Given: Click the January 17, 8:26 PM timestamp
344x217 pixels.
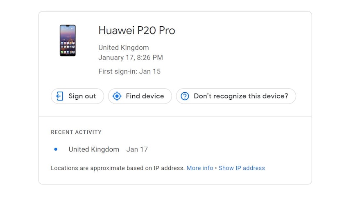Looking at the screenshot, I should [x=131, y=57].
